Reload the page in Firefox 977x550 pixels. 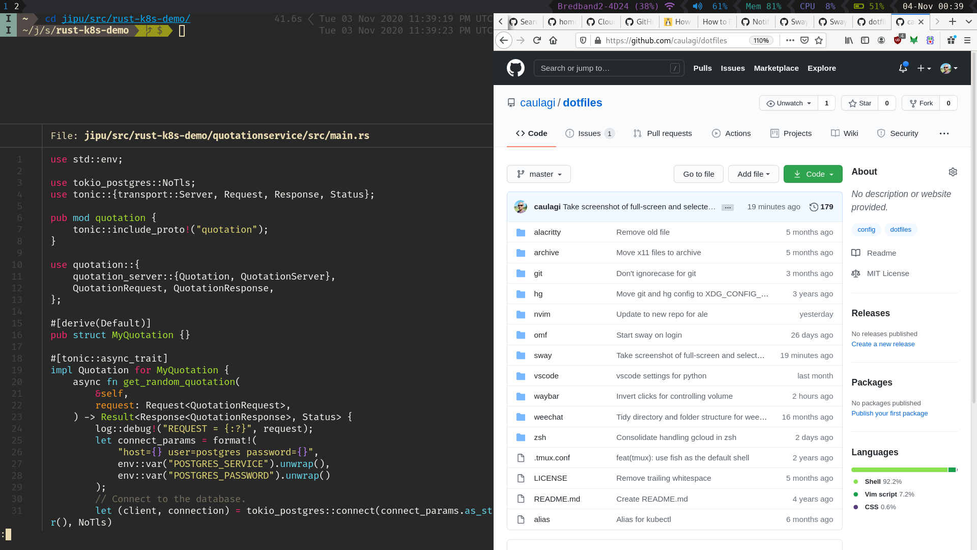pyautogui.click(x=537, y=40)
